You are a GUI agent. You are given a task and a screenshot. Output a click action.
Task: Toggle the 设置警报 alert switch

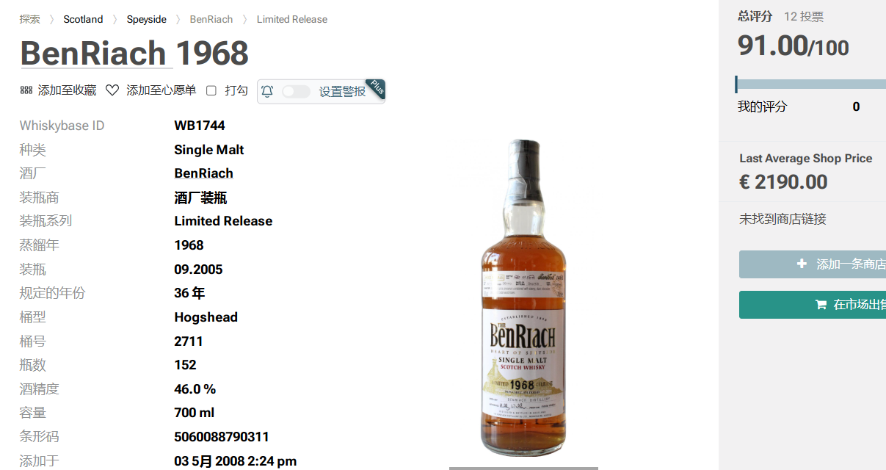click(296, 91)
